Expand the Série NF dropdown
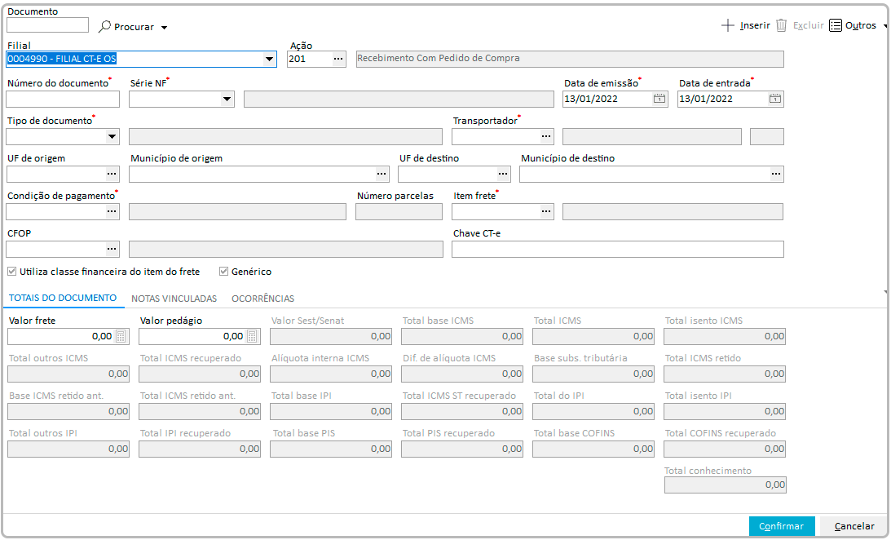 [x=227, y=99]
